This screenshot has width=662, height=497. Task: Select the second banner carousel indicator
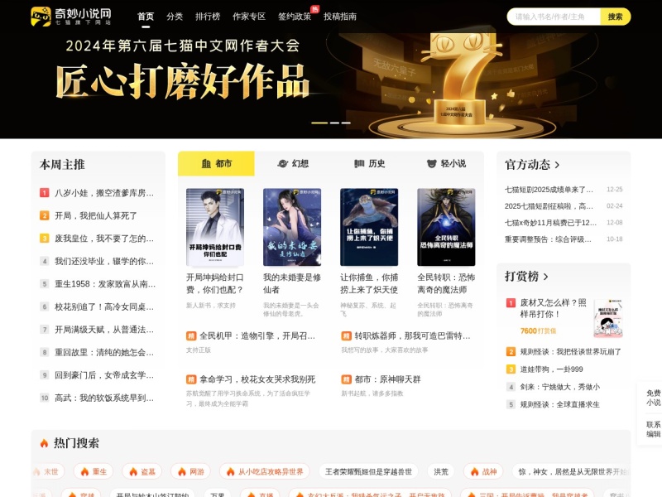tap(334, 123)
